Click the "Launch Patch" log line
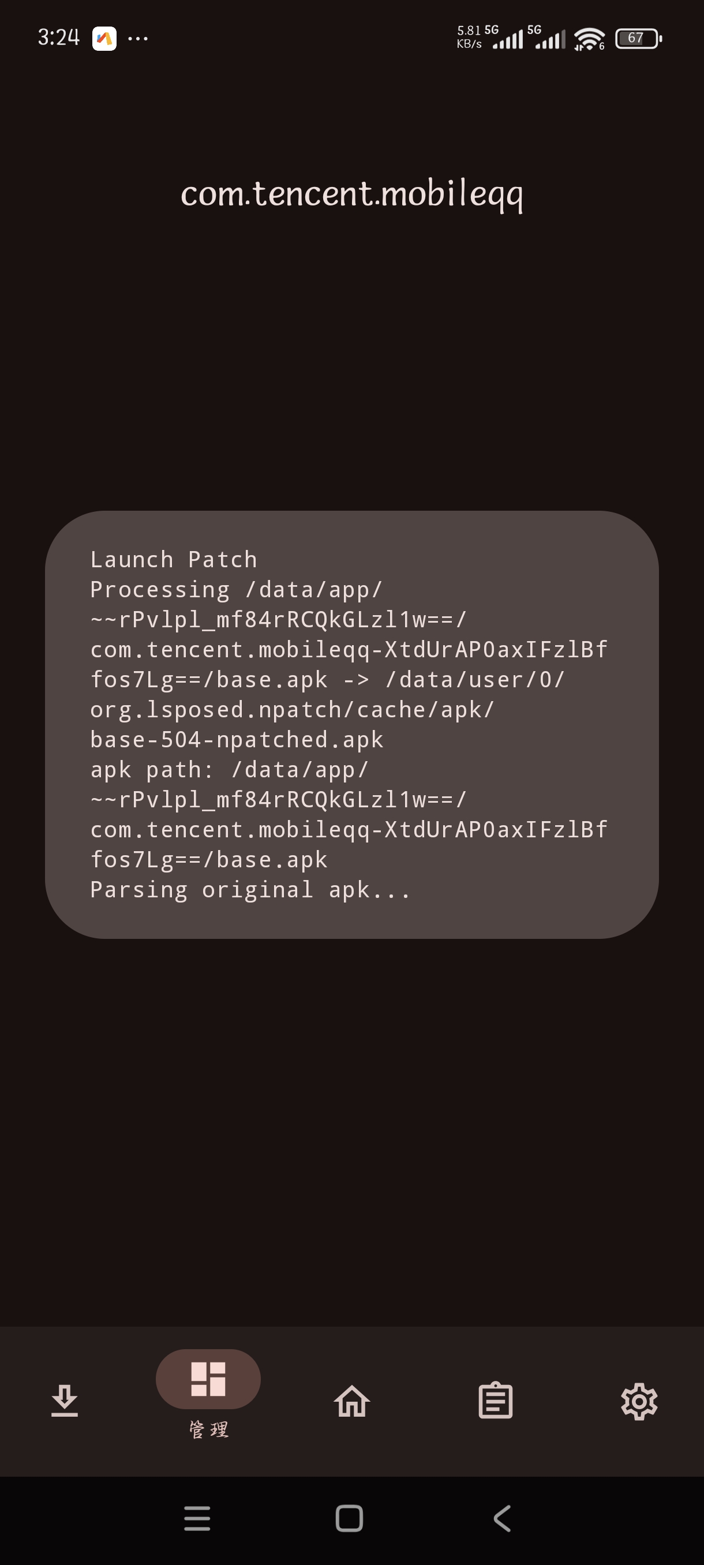 [174, 560]
